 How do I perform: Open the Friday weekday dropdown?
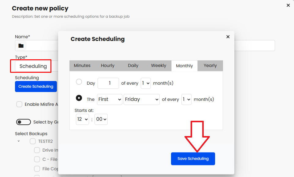(x=141, y=99)
